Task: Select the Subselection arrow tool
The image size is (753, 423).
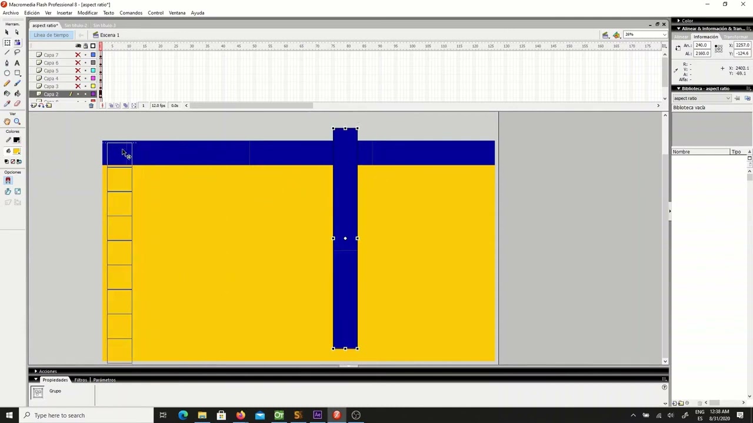Action: click(x=17, y=32)
